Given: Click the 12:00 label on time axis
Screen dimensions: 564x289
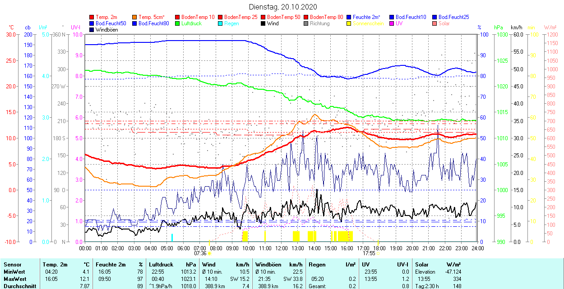Looking at the screenshot, I should tap(282, 248).
